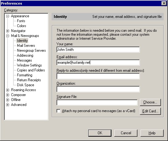
Task: Select the Return Receipts item
Action: 29,80
